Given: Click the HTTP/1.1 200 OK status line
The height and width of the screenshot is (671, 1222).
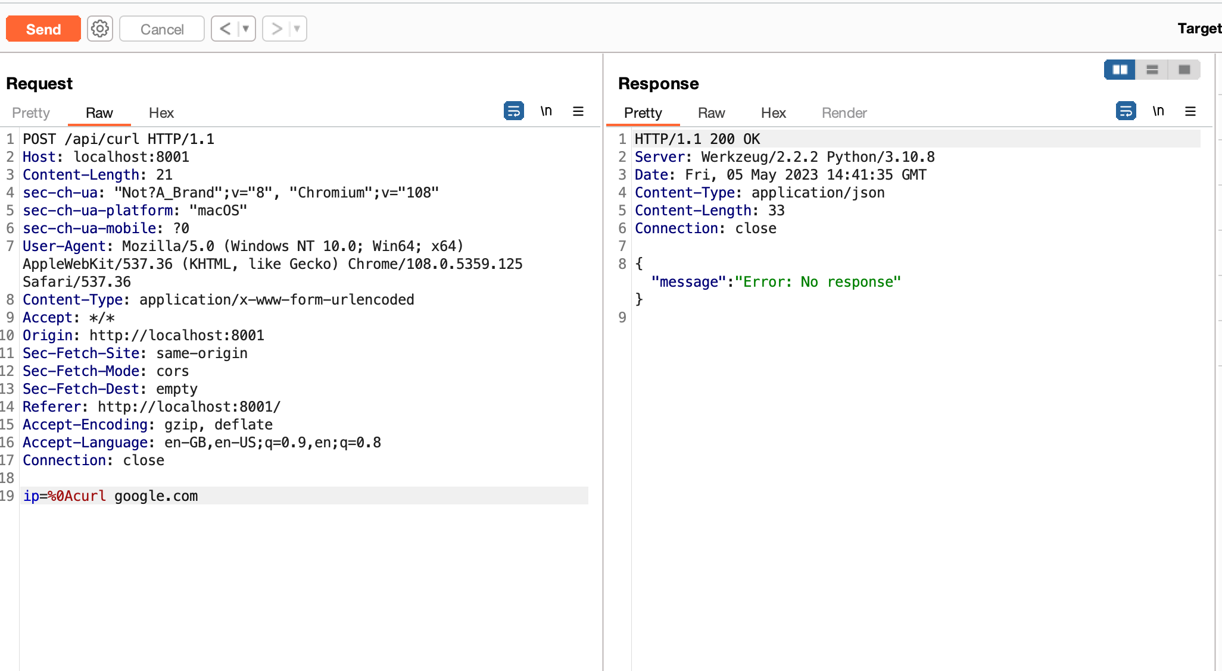Looking at the screenshot, I should pos(697,139).
